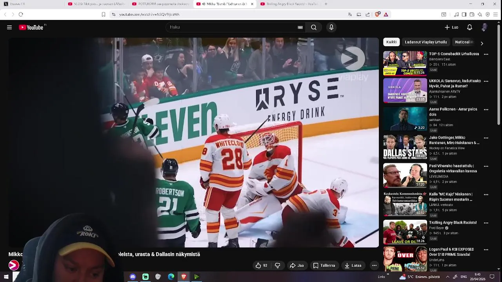Select the National H... filter chip

point(464,42)
